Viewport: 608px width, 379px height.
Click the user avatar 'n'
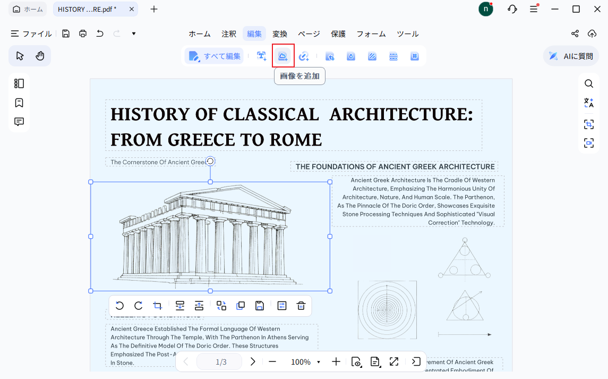(x=486, y=9)
